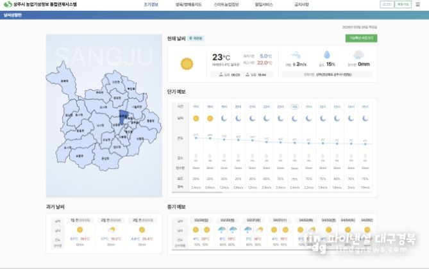This screenshot has height=269, width=429.
Task: Click the first sun icon in short-term forecast
Action: pyautogui.click(x=196, y=118)
